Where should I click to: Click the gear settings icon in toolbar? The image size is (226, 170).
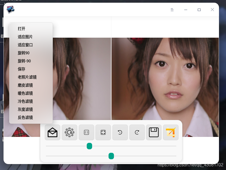tap(69, 132)
